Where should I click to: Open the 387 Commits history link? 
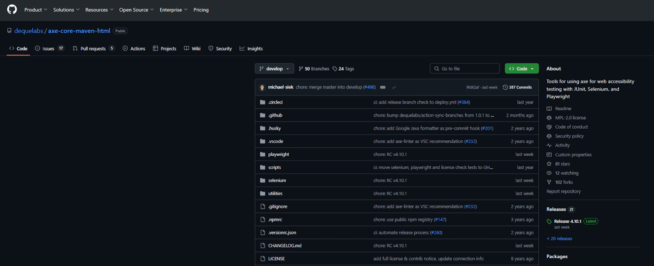pyautogui.click(x=517, y=87)
